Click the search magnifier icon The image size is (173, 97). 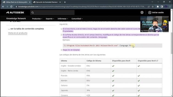(x=32, y=13)
